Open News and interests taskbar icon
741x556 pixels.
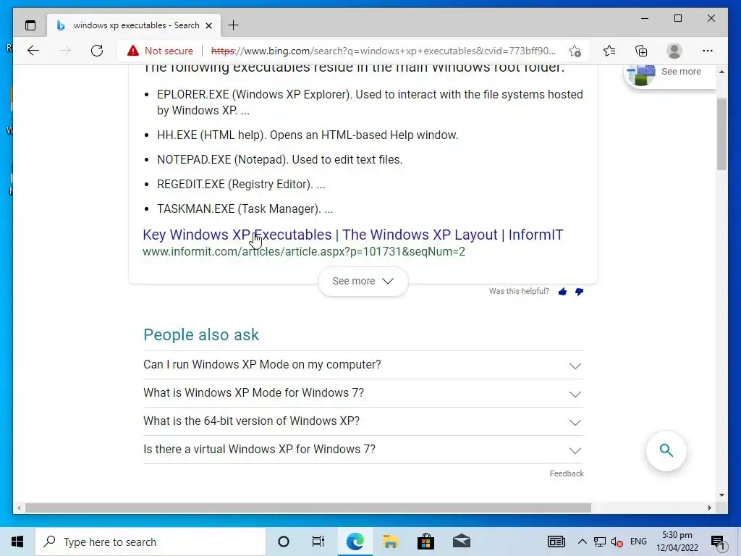tap(556, 542)
